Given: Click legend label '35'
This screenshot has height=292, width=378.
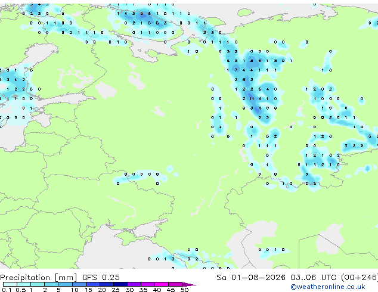Looking at the screenshot, I should coord(143,290).
